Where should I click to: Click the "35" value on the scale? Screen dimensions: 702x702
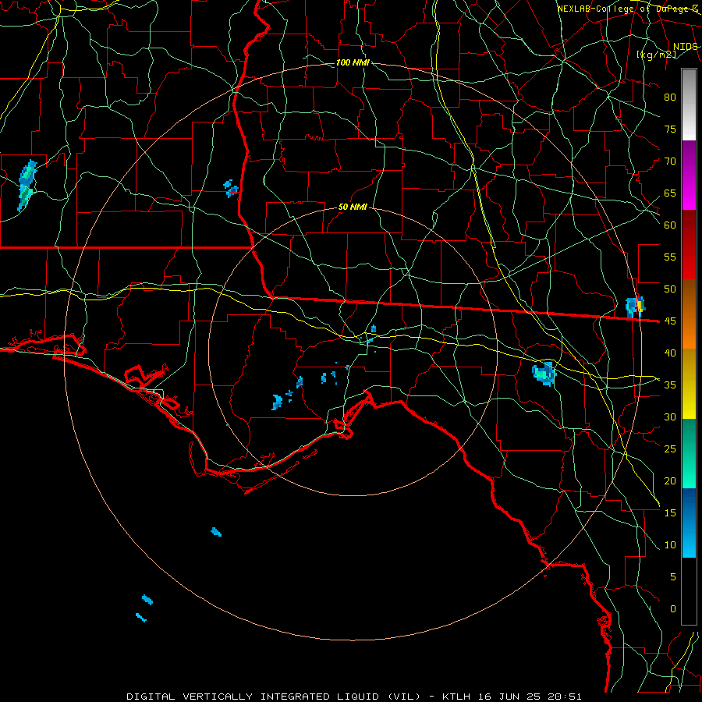pyautogui.click(x=670, y=385)
